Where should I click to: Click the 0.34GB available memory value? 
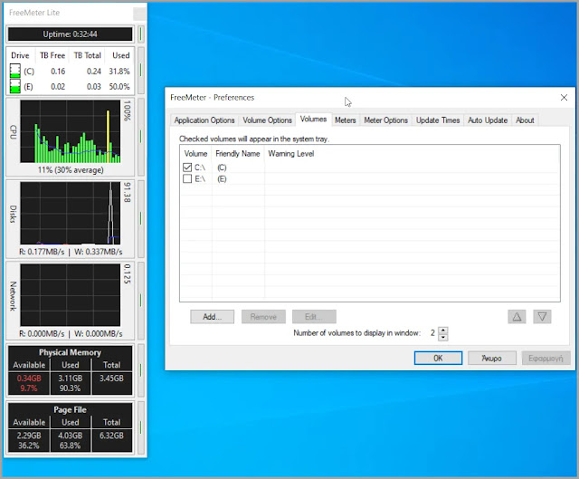[29, 378]
